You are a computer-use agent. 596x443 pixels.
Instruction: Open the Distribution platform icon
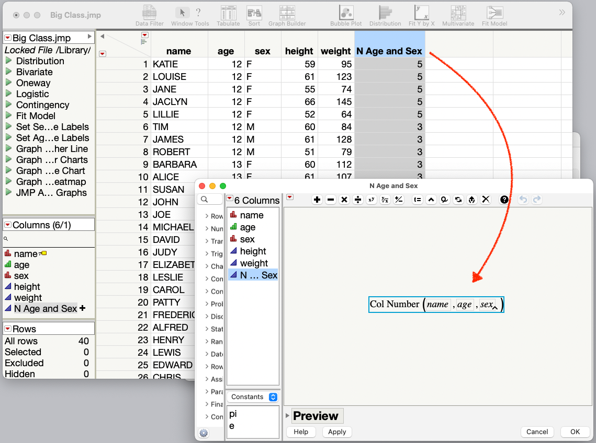[x=385, y=13]
